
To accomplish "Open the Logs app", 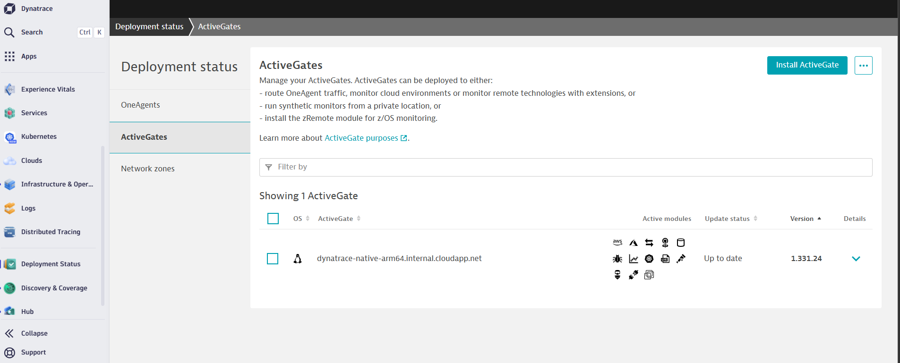I will click(x=28, y=208).
